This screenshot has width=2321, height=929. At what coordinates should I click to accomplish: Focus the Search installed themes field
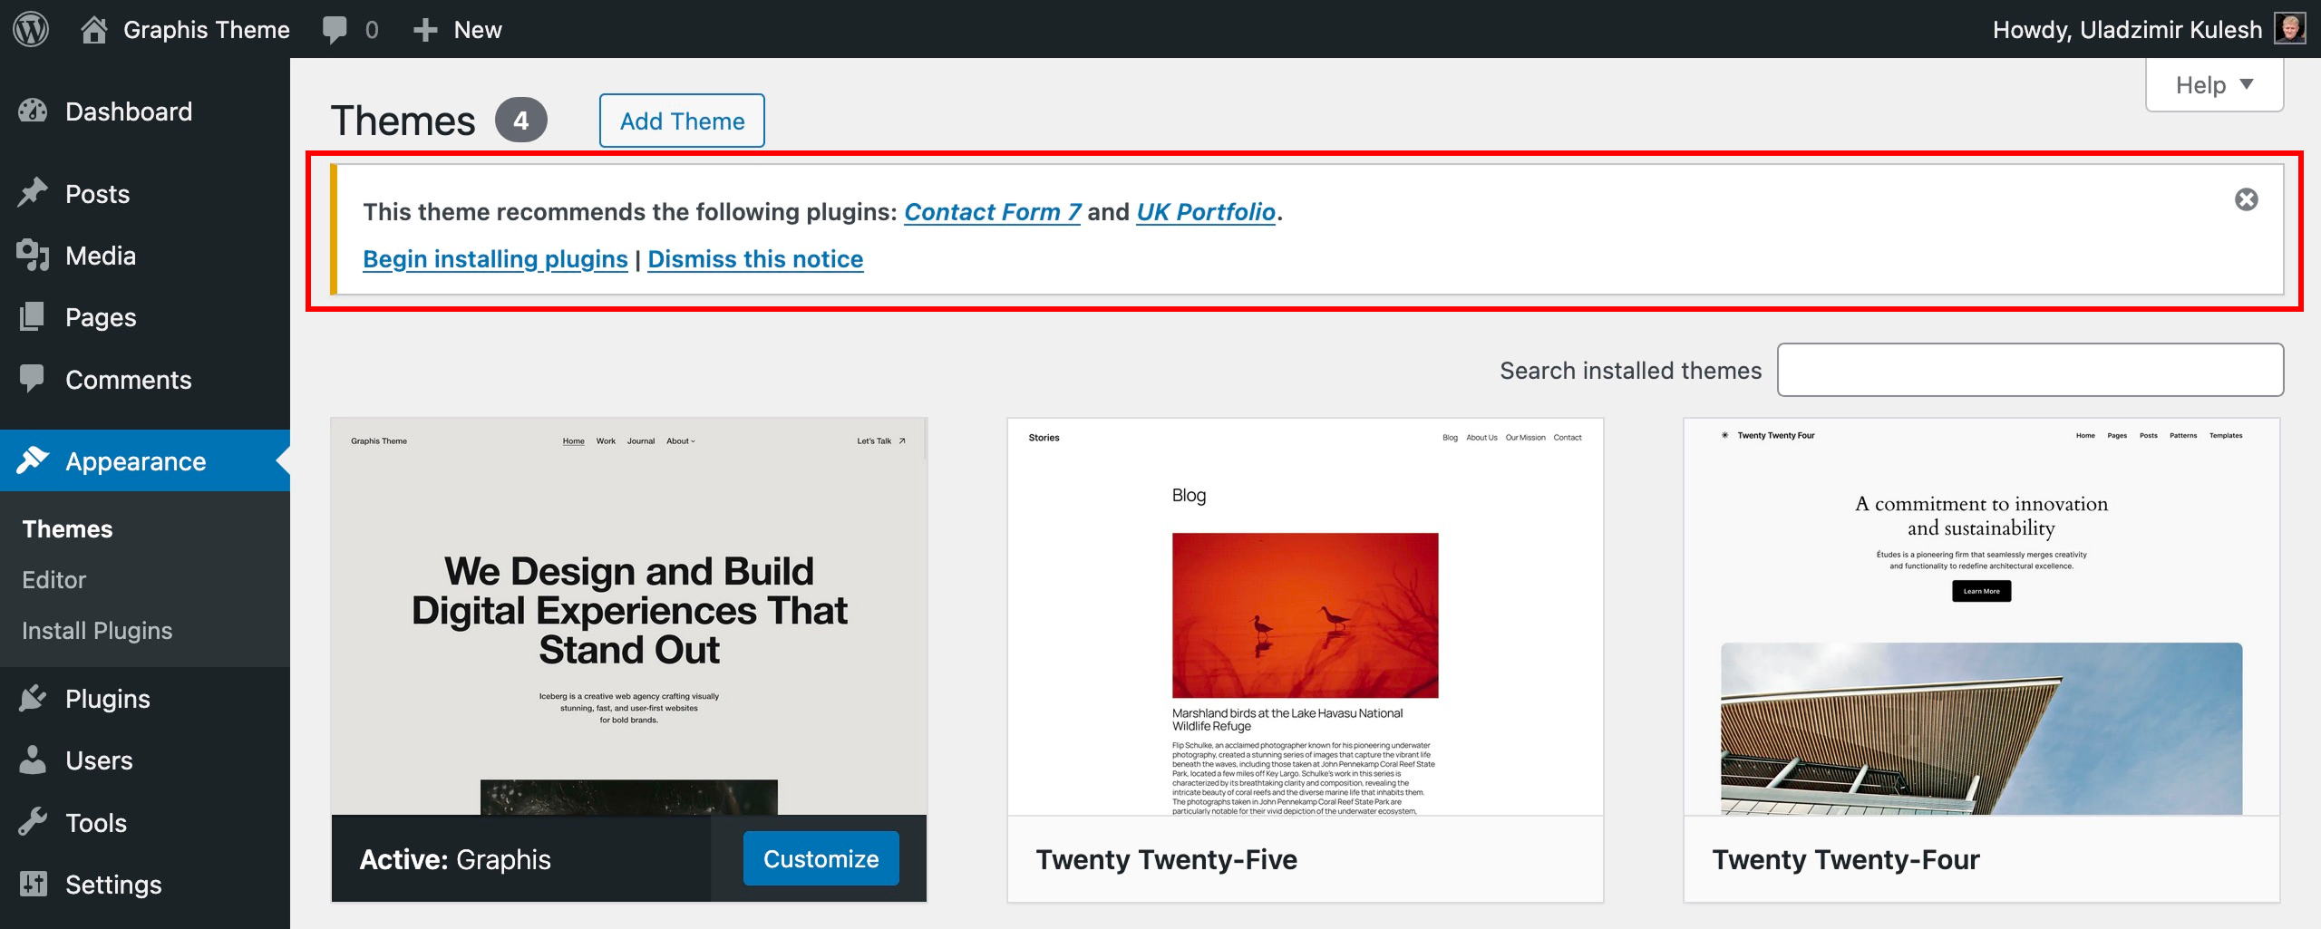(2030, 370)
